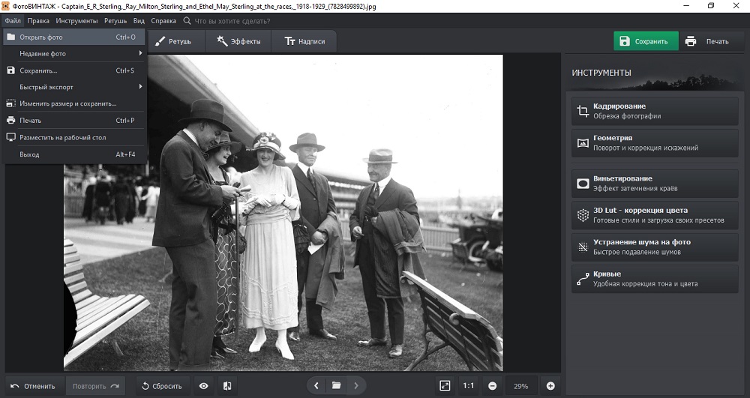Go to the previous photo arrow
The width and height of the screenshot is (750, 398).
pos(316,385)
